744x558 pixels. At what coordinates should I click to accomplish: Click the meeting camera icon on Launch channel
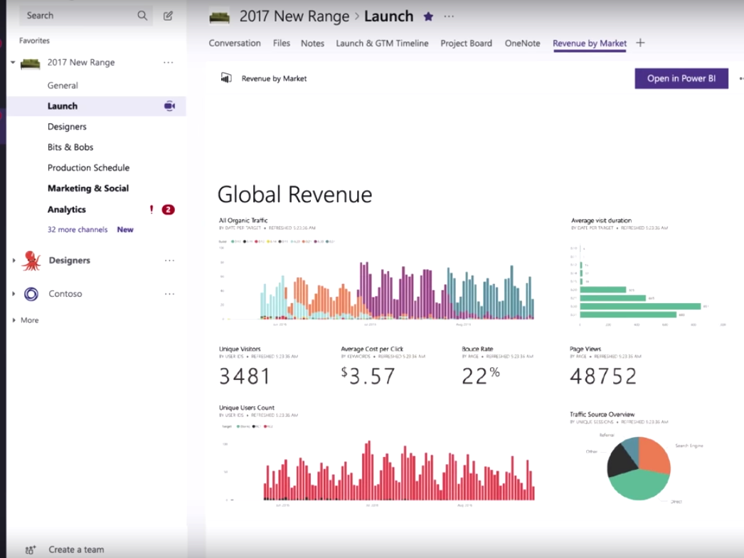click(x=169, y=106)
